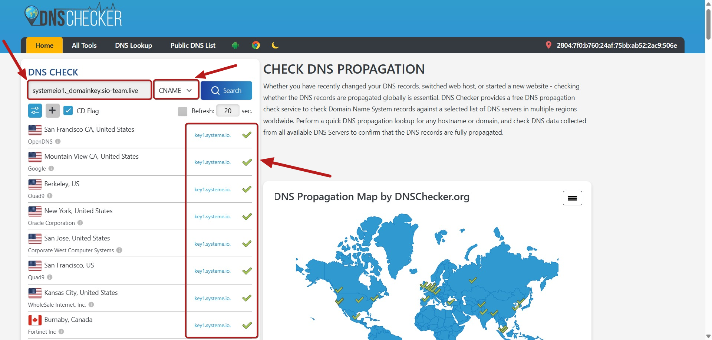Click green checkmark in Burnaby, Canada row
This screenshot has height=340, width=712.
[247, 325]
